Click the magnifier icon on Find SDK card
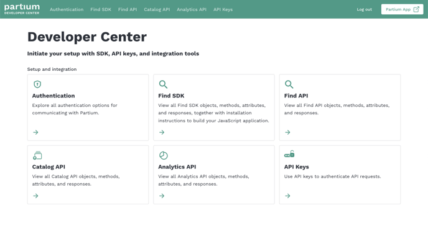Viewport: 428px width, 236px height. [x=163, y=84]
